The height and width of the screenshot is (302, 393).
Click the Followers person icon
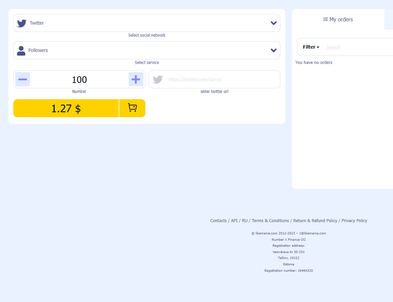tap(21, 51)
